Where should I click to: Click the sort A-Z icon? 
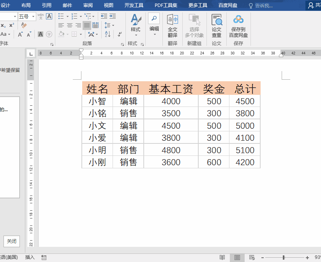tap(108, 34)
